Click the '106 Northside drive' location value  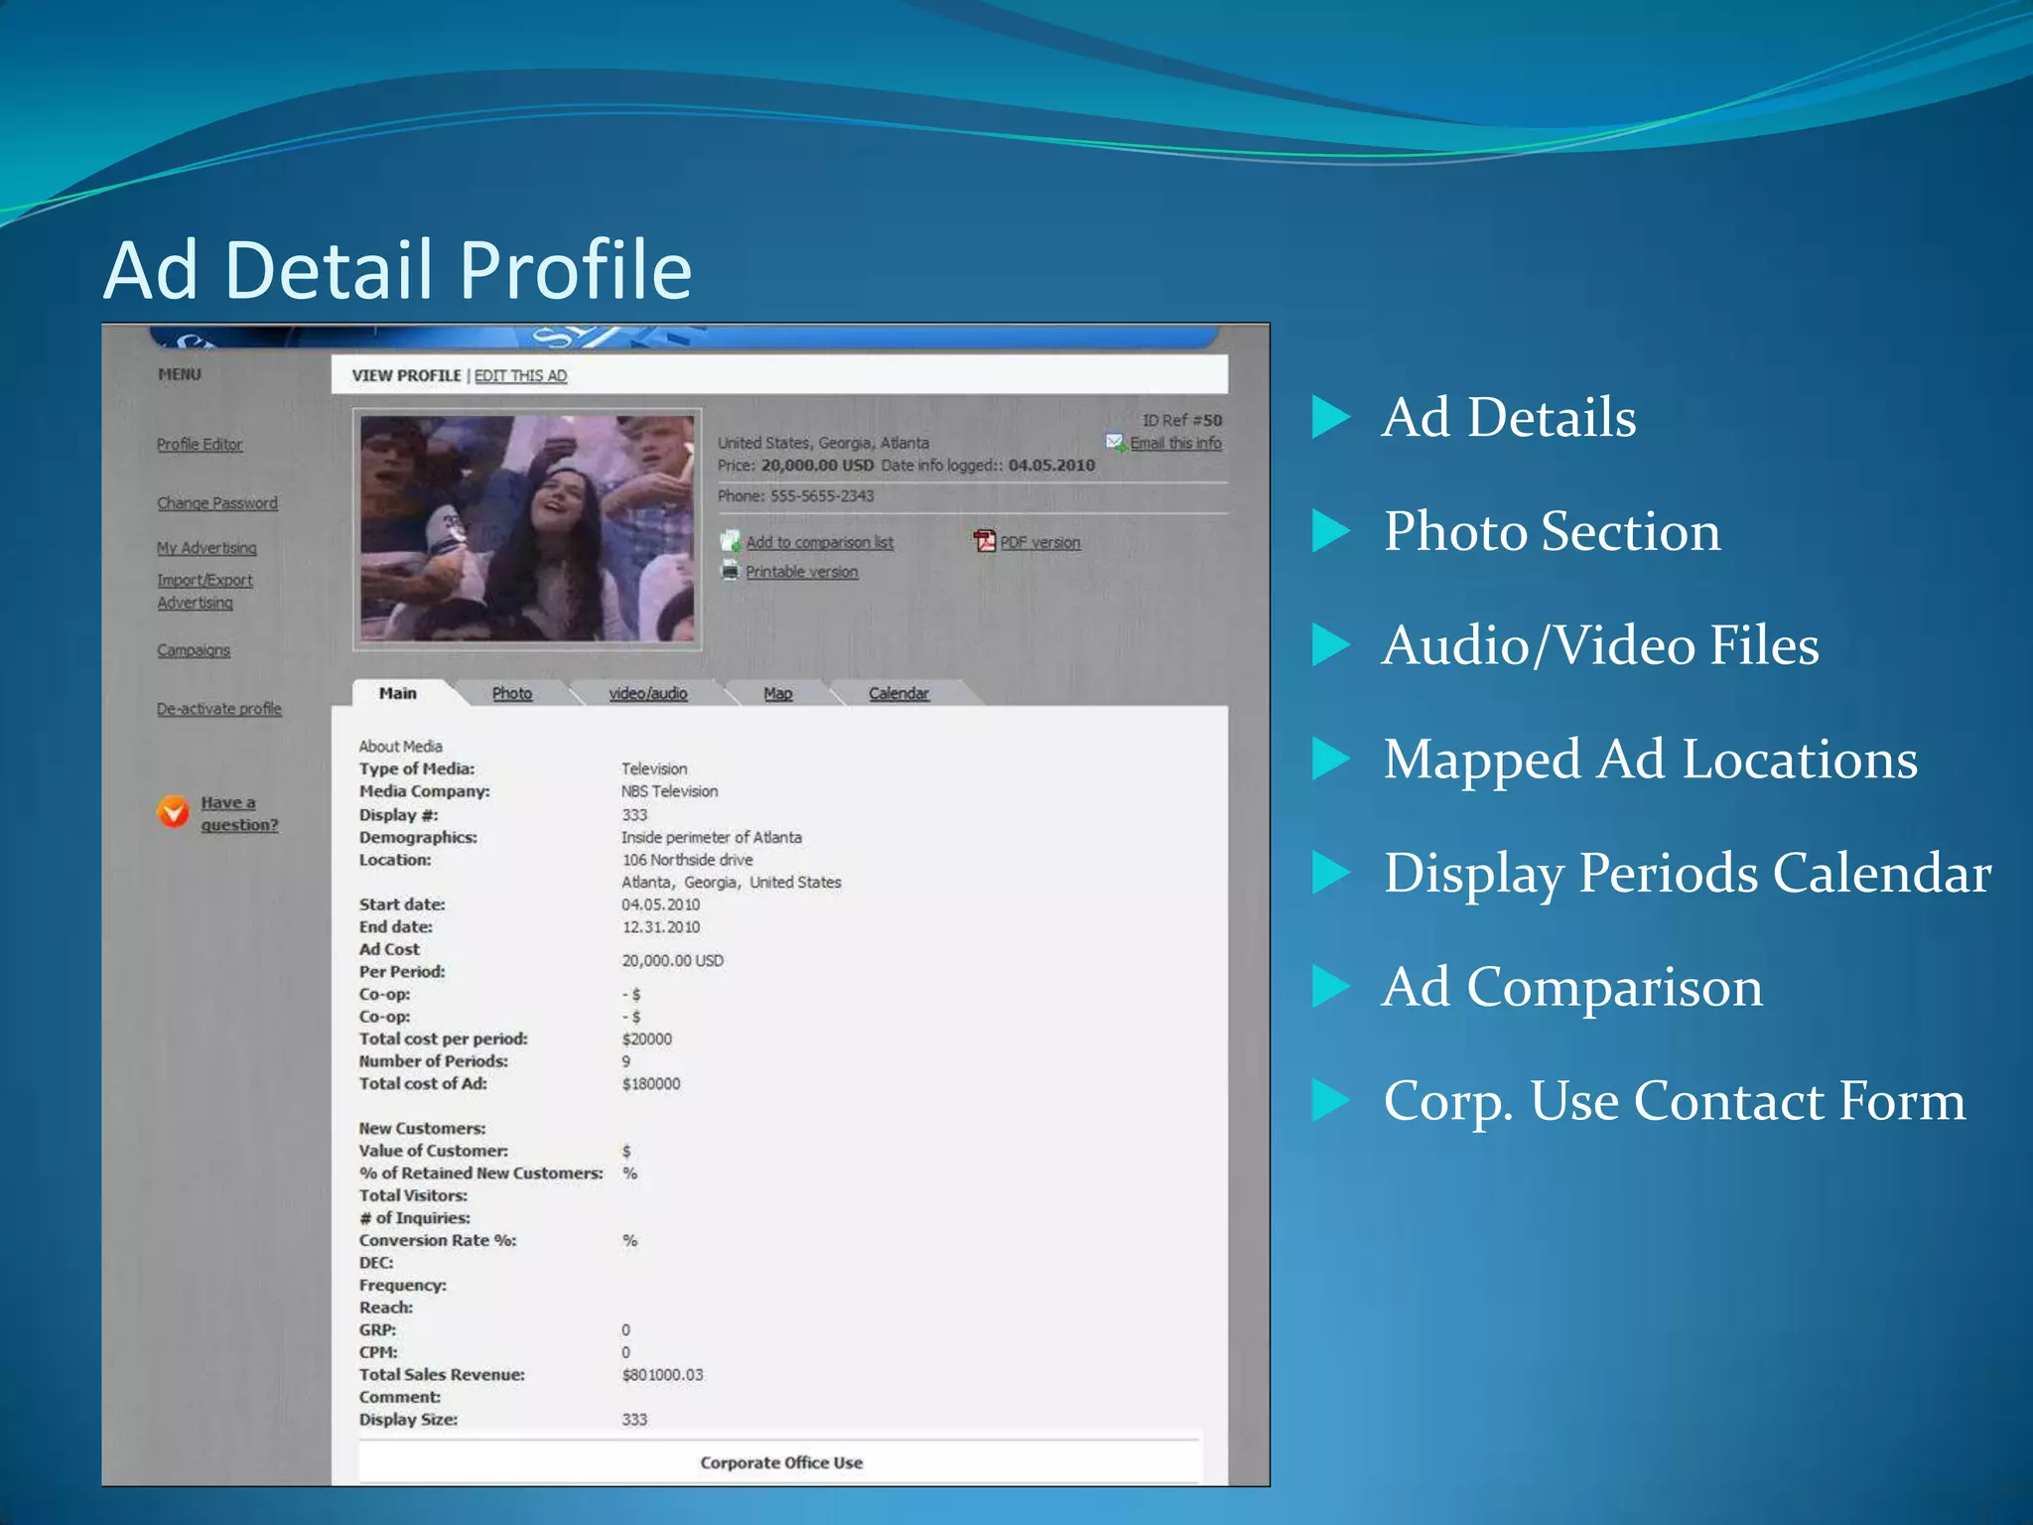point(687,860)
